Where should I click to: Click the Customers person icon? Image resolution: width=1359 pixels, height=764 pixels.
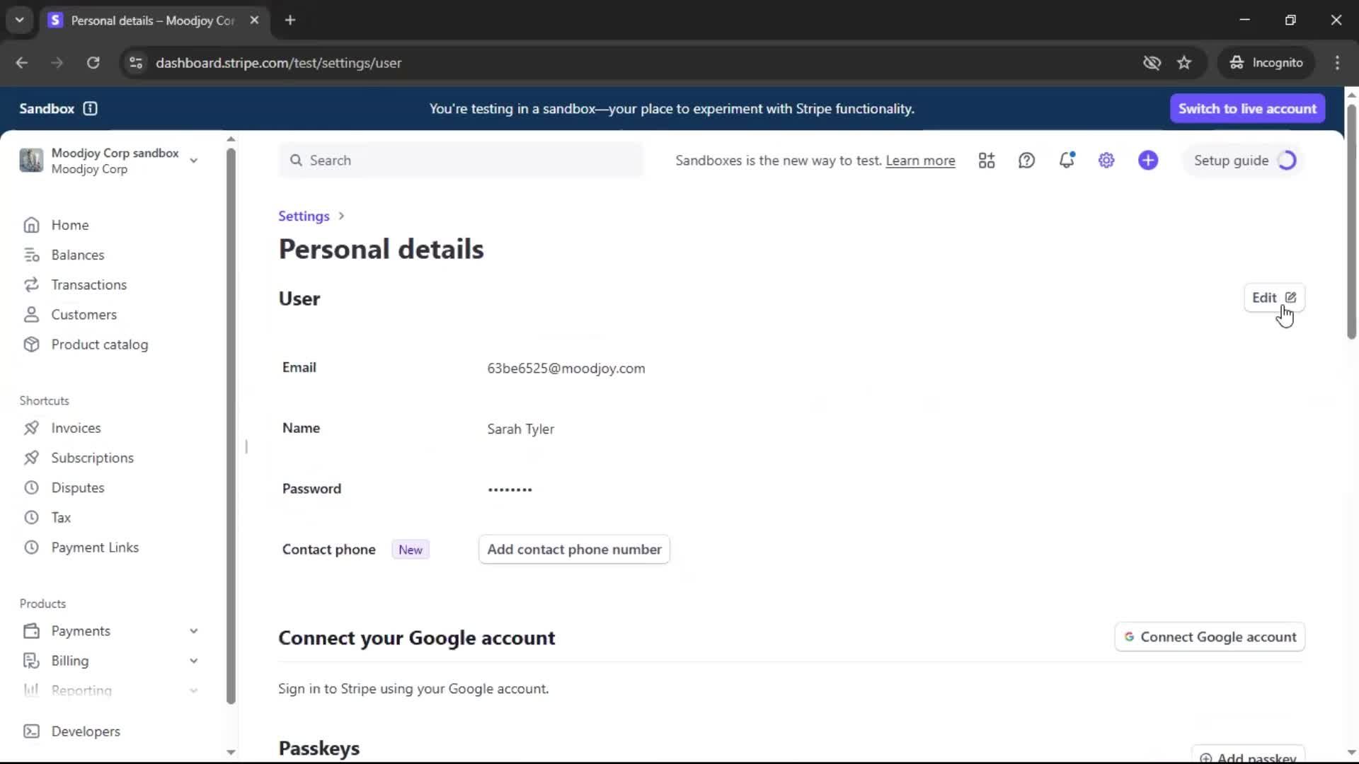coord(31,315)
